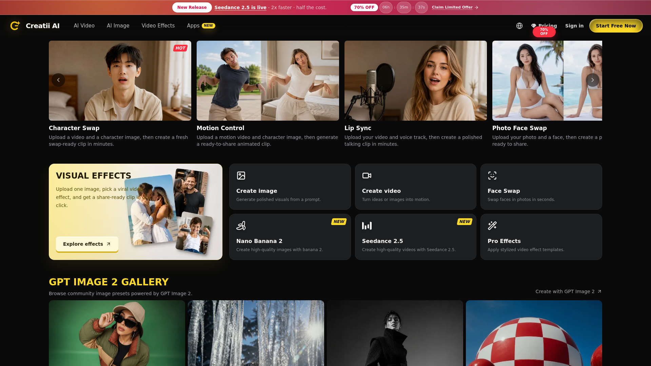Open the Video Effects menu

[x=158, y=26]
